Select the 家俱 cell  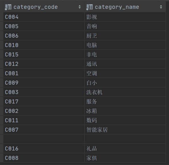[x=125, y=158]
